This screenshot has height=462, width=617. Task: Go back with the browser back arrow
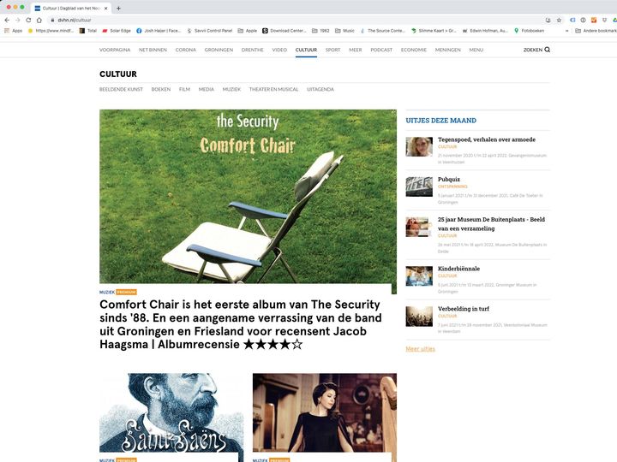coord(7,20)
